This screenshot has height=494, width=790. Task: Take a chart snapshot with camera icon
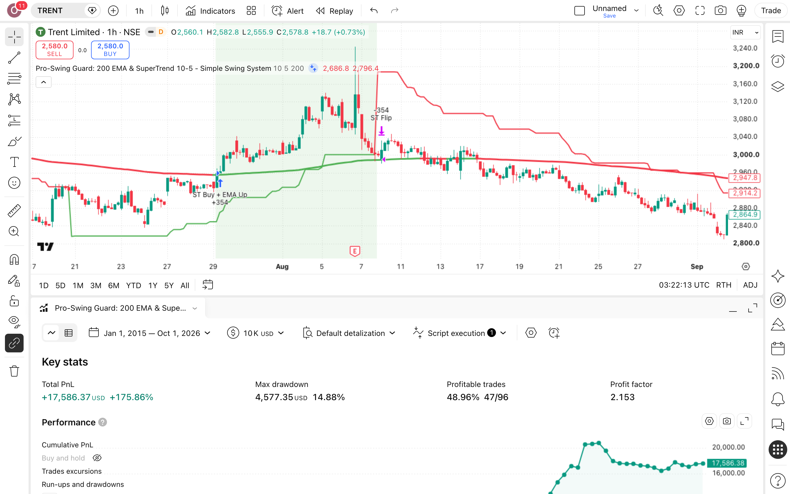(x=720, y=11)
